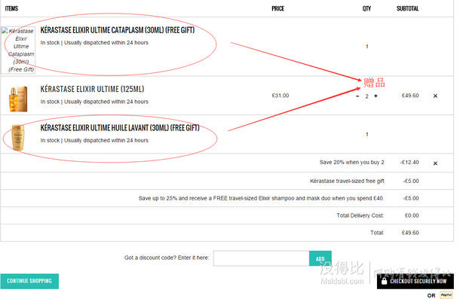Click the 'Save up to 25%' promotion text

coord(261,198)
